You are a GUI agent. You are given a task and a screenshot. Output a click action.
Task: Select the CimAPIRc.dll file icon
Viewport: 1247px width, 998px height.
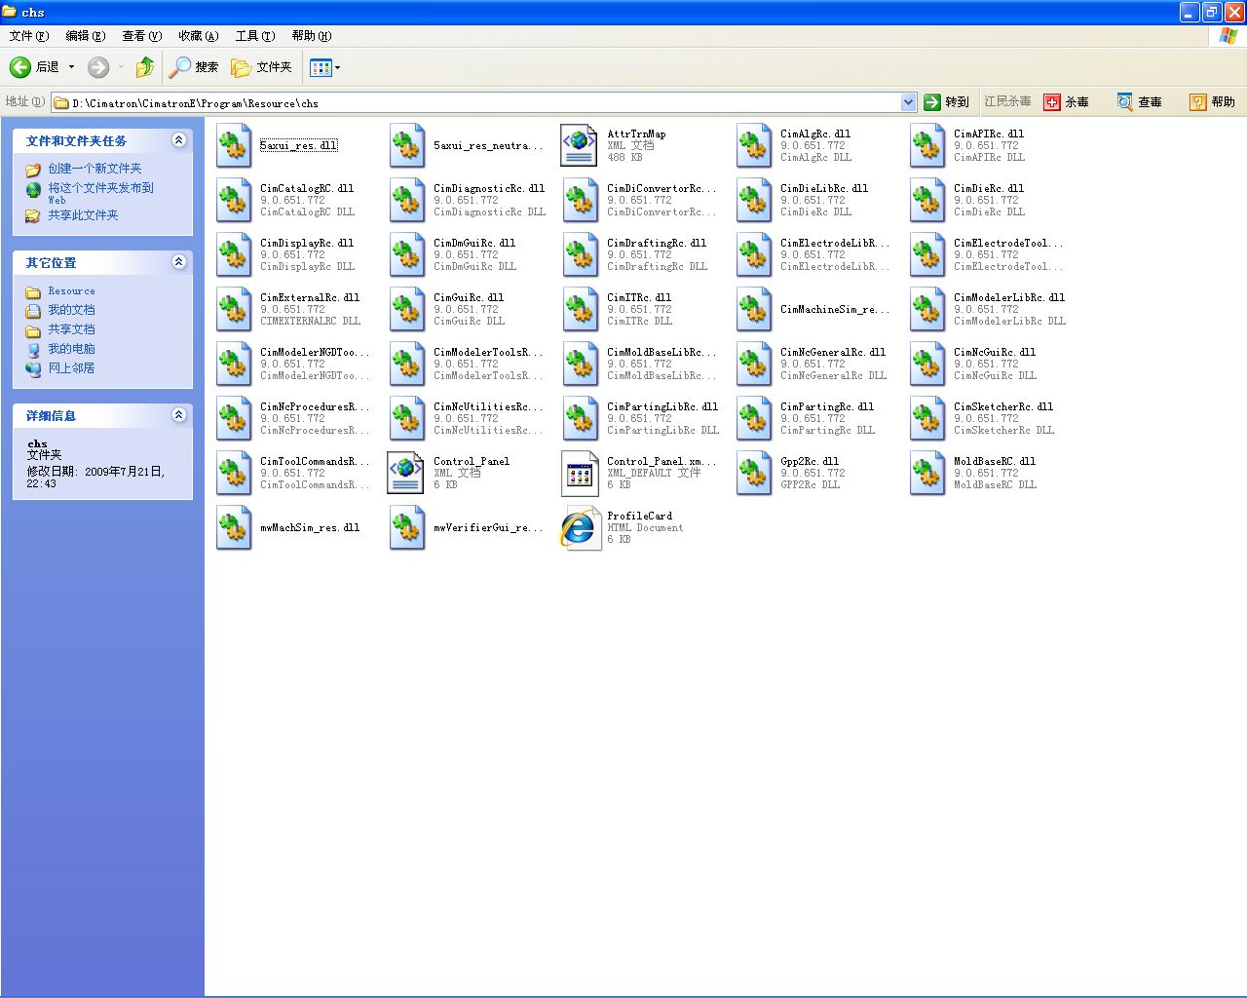pos(927,146)
